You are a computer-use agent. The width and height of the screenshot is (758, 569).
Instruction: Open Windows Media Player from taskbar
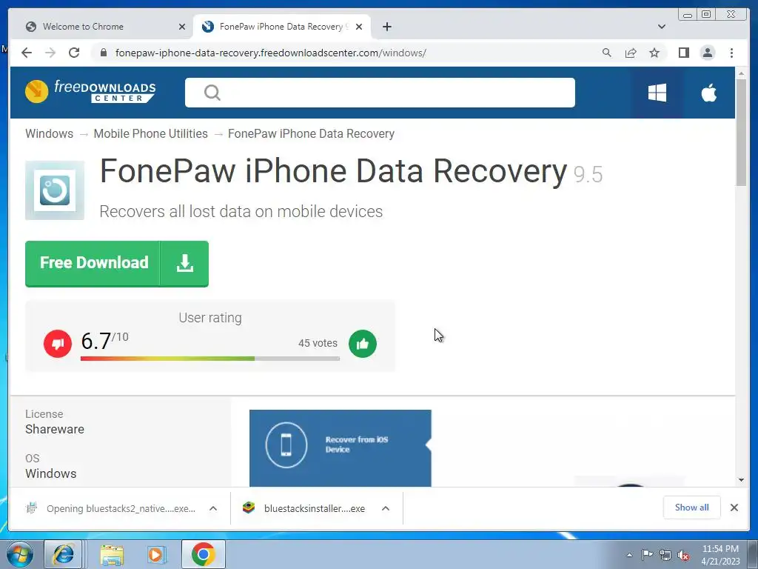155,554
